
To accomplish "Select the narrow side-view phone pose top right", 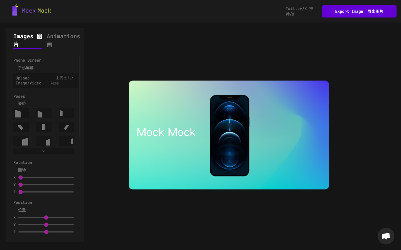I will (66, 113).
